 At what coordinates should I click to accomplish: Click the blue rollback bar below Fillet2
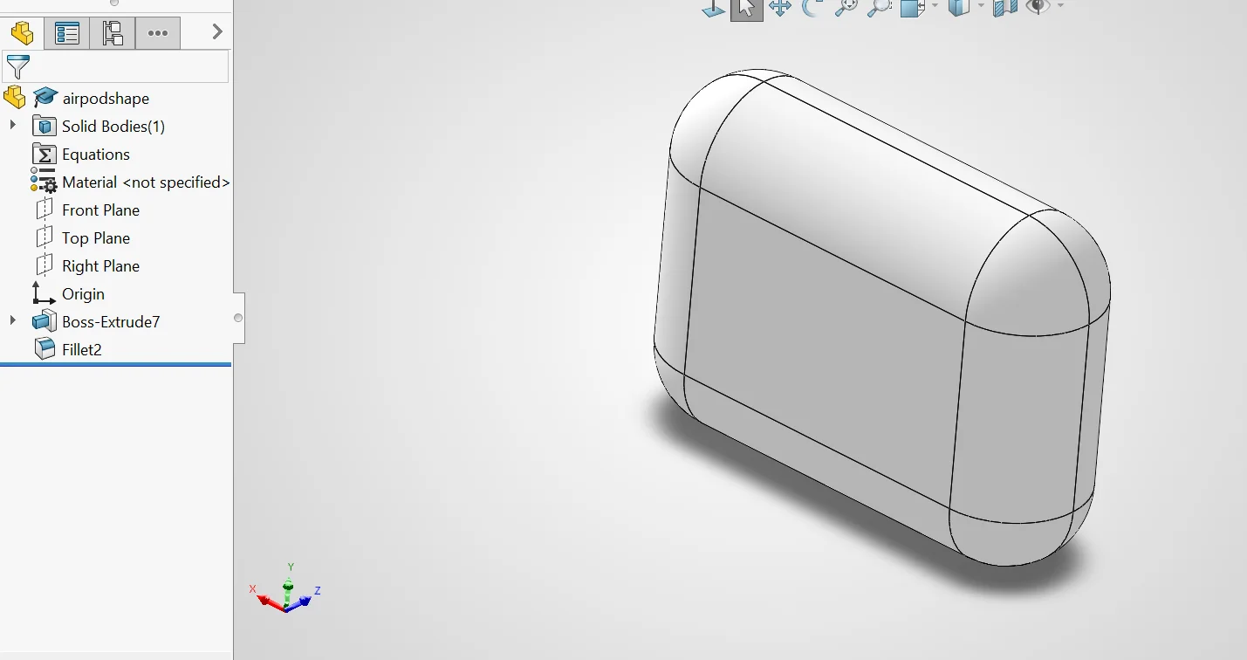[115, 364]
